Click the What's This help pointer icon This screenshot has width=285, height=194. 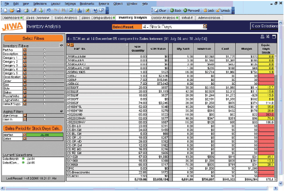[x=102, y=10]
